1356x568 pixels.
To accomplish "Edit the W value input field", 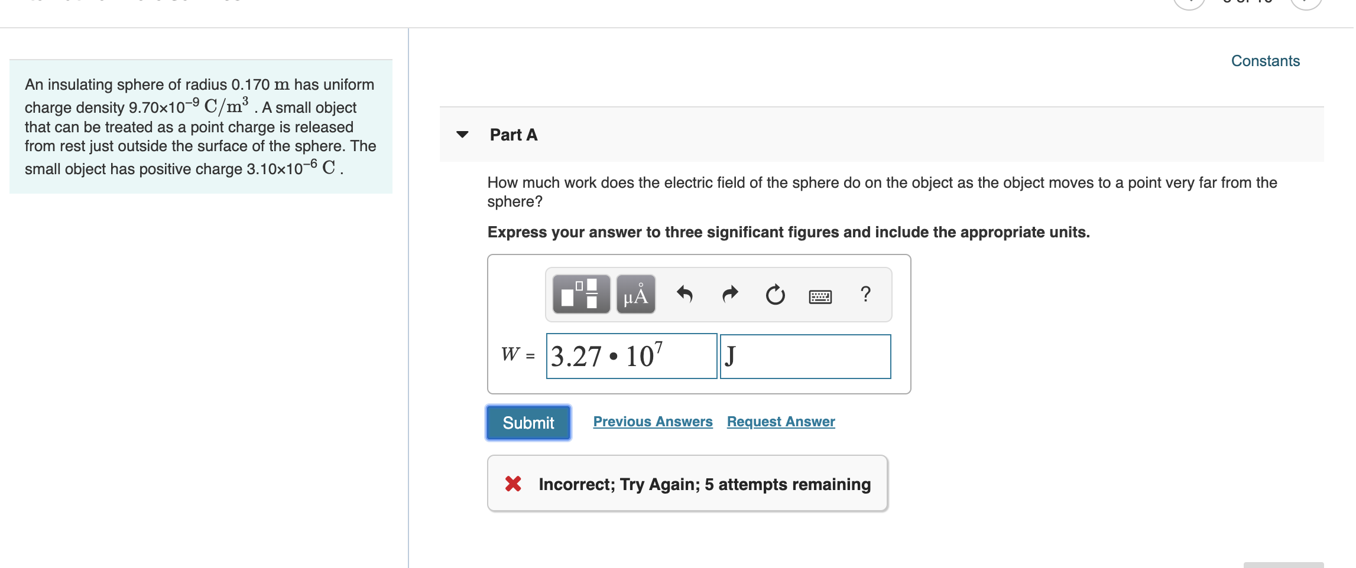I will 631,356.
